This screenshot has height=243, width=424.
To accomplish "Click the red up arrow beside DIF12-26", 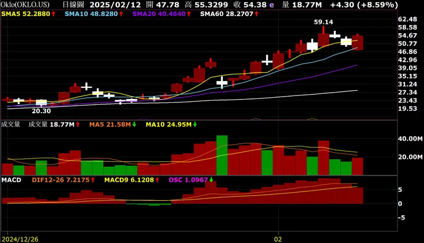I will (x=93, y=180).
